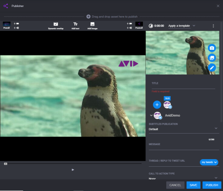The height and width of the screenshot is (191, 223).
Task: Add preroll audio
Action: [x=16, y=28]
